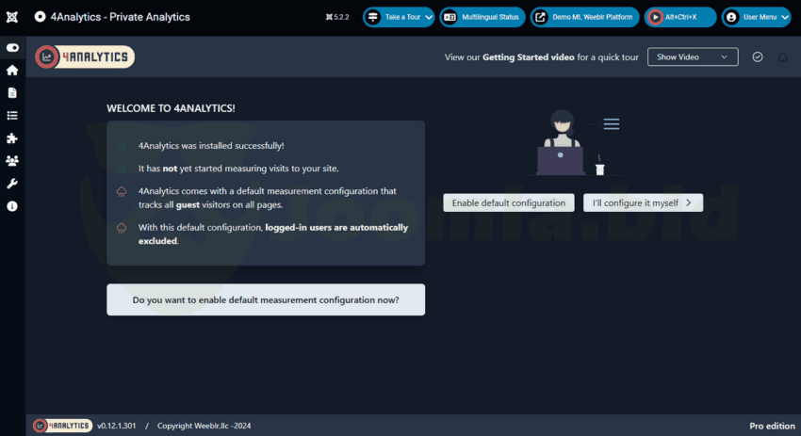Open the User Menu dropdown
The width and height of the screenshot is (801, 436).
coord(756,17)
